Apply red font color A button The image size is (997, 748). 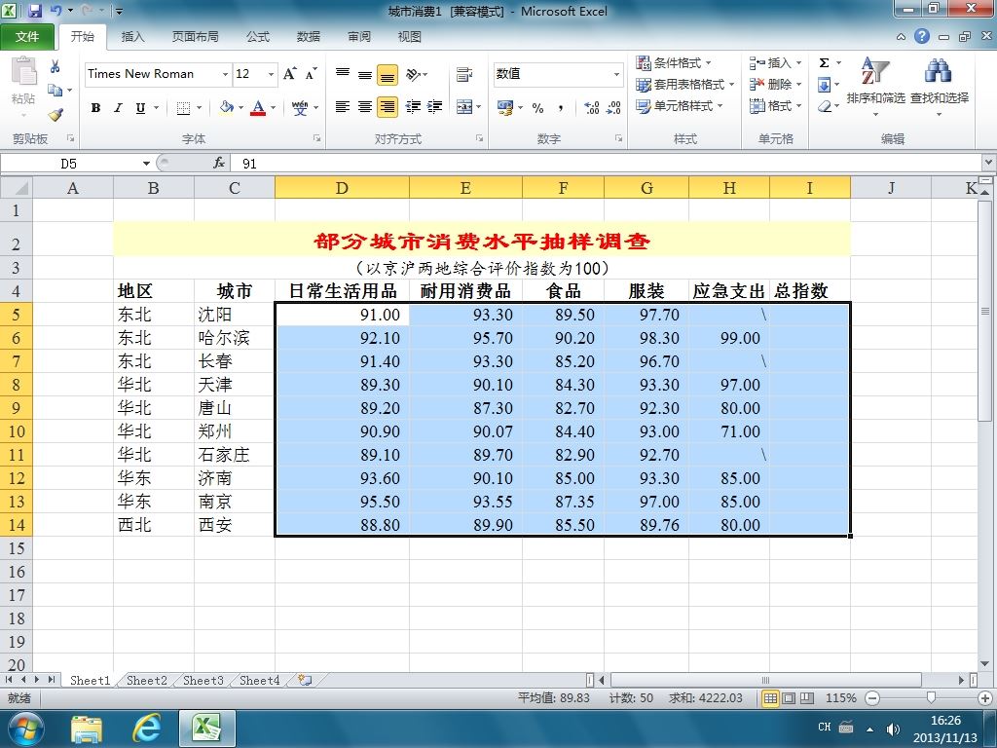[x=257, y=107]
